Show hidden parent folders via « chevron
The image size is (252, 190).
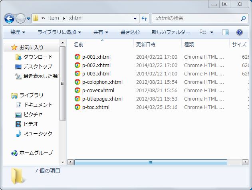click(43, 18)
